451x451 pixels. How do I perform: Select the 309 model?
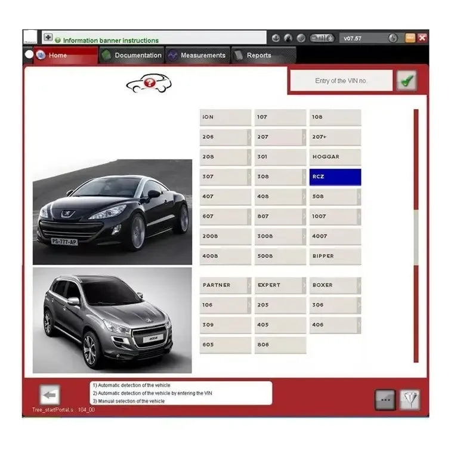(x=225, y=325)
